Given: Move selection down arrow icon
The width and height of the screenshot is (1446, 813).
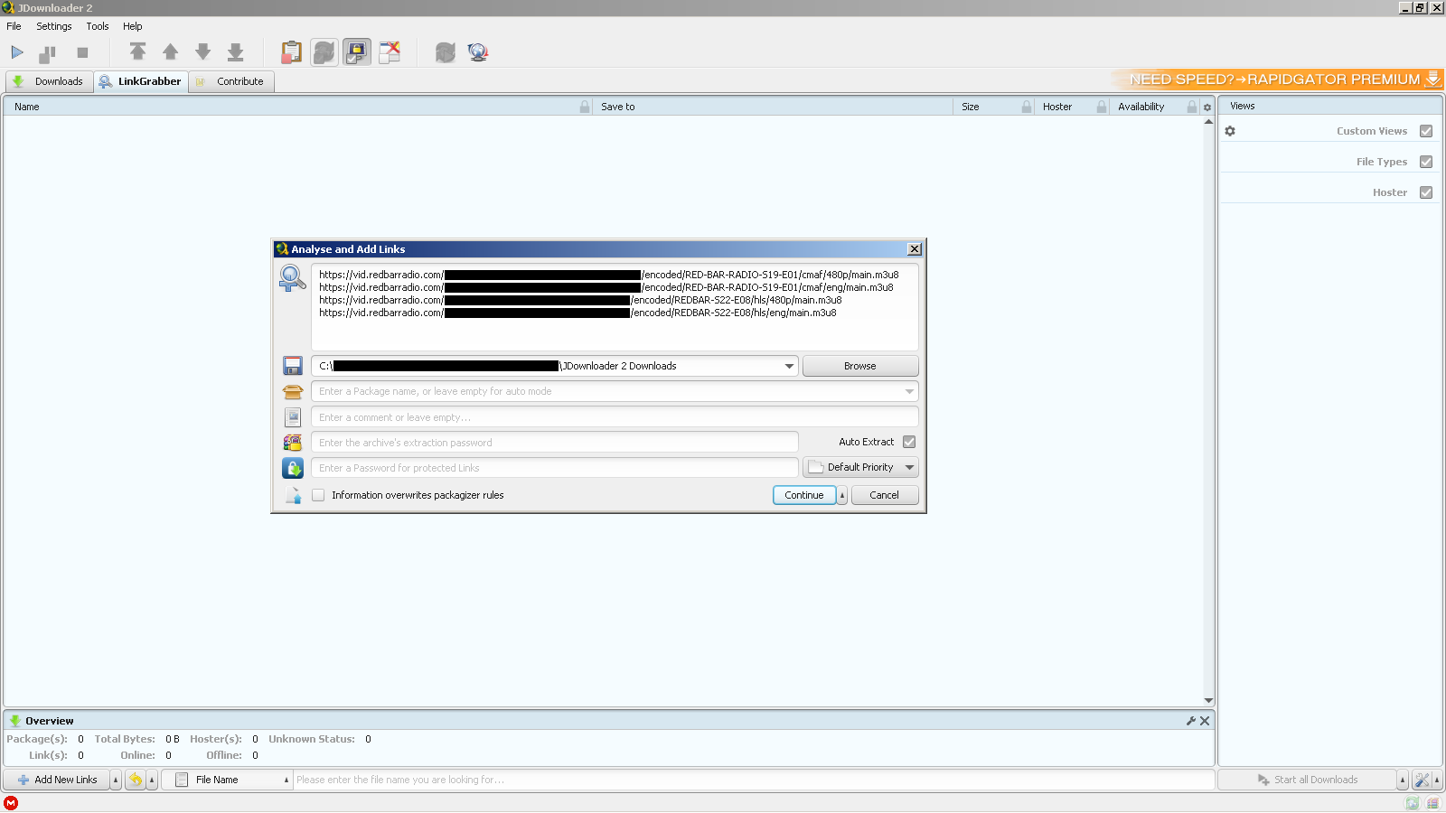Looking at the screenshot, I should [202, 51].
